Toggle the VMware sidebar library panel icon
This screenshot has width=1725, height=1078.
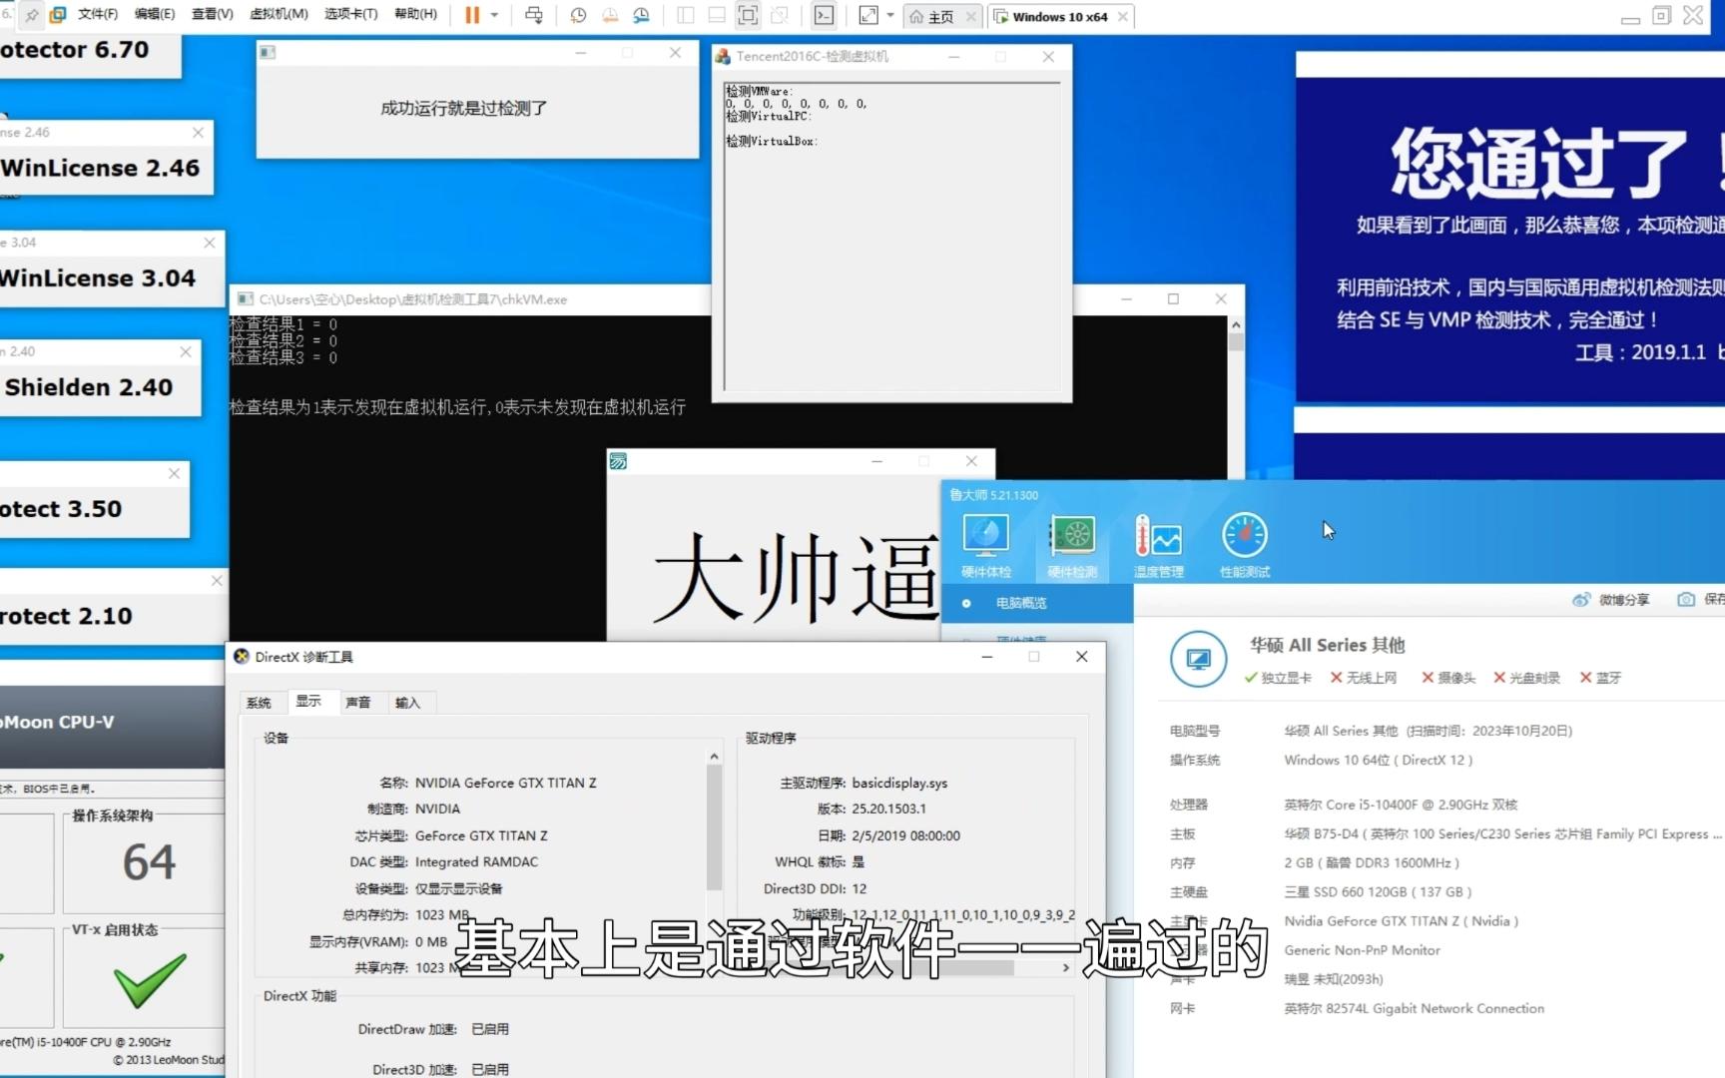(686, 15)
